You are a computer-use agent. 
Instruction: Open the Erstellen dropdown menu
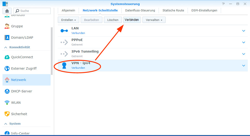(68, 20)
